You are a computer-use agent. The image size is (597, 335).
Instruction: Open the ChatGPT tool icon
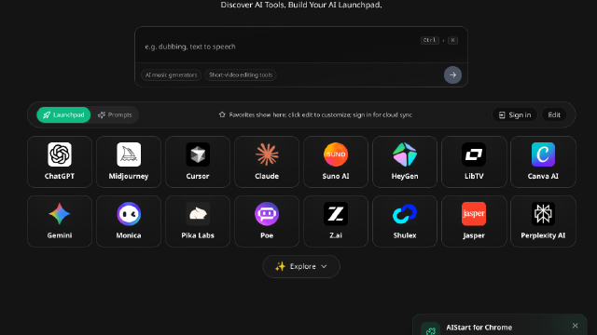coord(60,154)
